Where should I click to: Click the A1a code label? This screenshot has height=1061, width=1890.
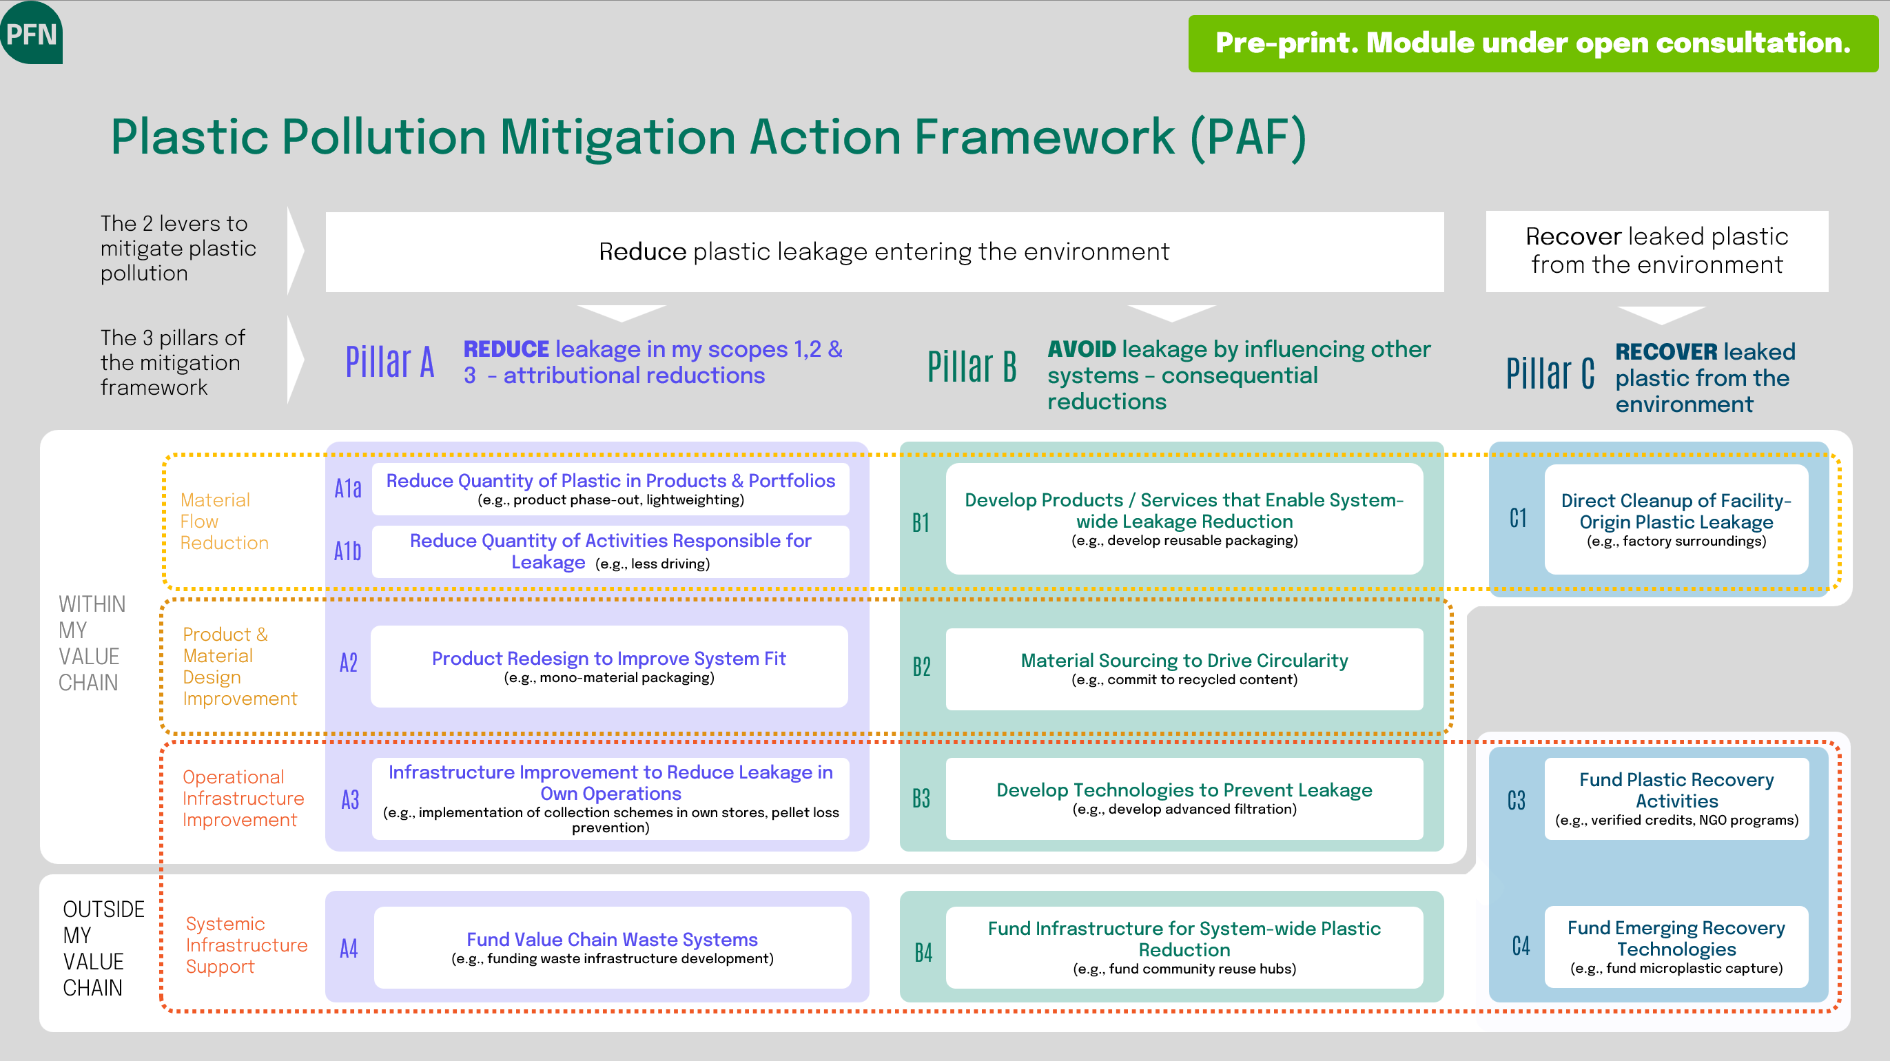[348, 488]
